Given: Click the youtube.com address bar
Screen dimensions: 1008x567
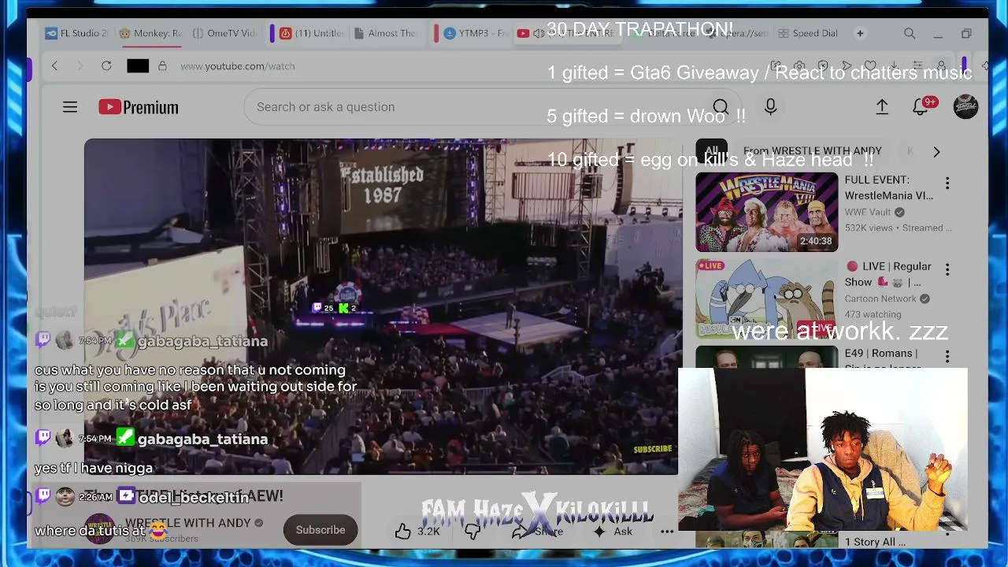Looking at the screenshot, I should [238, 66].
